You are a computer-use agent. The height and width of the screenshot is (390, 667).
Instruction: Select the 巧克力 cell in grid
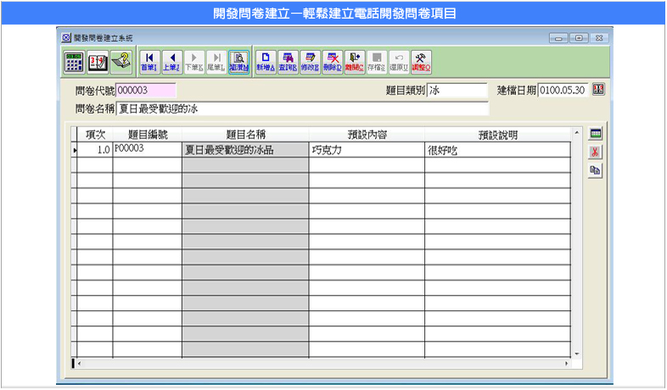pyautogui.click(x=366, y=149)
